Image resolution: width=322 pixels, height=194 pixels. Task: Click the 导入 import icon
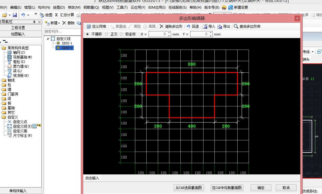pos(205,27)
